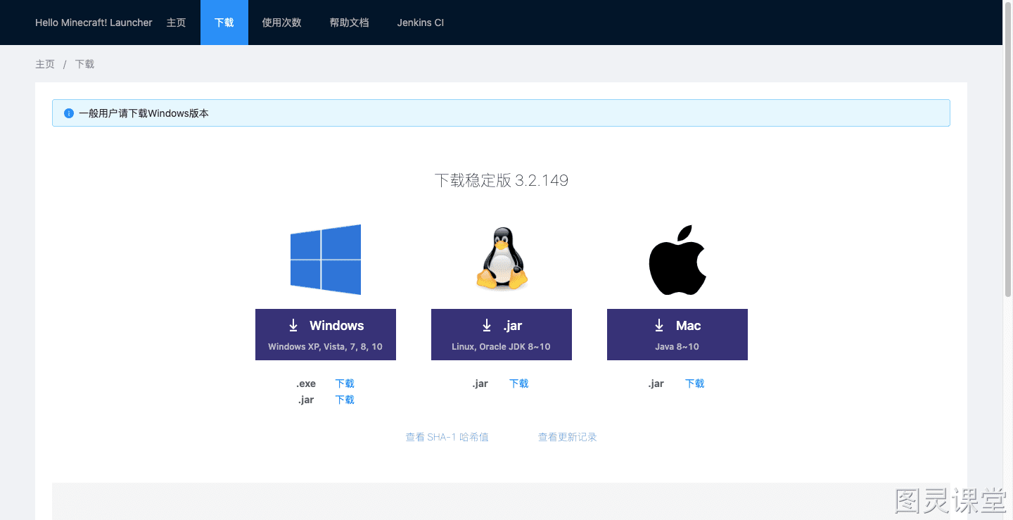Open 查看 SHA-1 哈希值 link
The width and height of the screenshot is (1013, 520).
point(447,437)
